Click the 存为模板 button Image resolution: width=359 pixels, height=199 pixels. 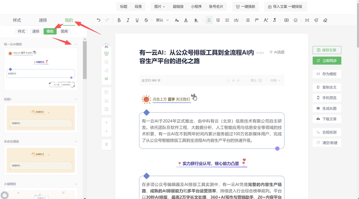coord(327,74)
